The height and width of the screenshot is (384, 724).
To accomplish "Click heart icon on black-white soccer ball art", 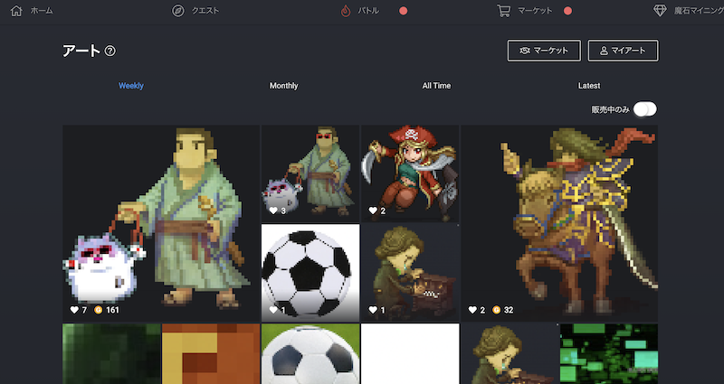I will click(273, 310).
